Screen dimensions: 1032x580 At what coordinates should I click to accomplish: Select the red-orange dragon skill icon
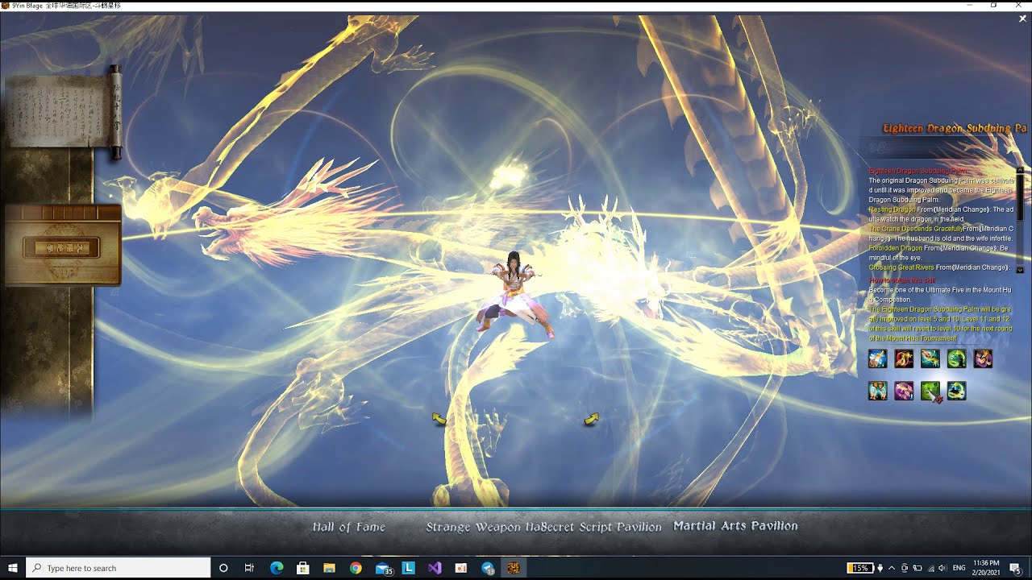pos(904,358)
